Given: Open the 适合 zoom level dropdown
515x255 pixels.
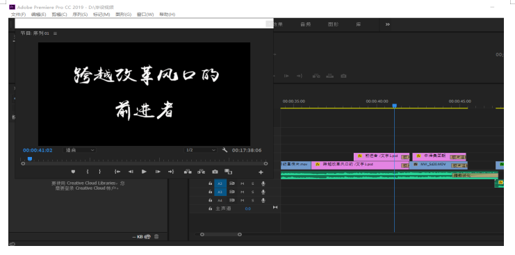Looking at the screenshot, I should coord(79,150).
